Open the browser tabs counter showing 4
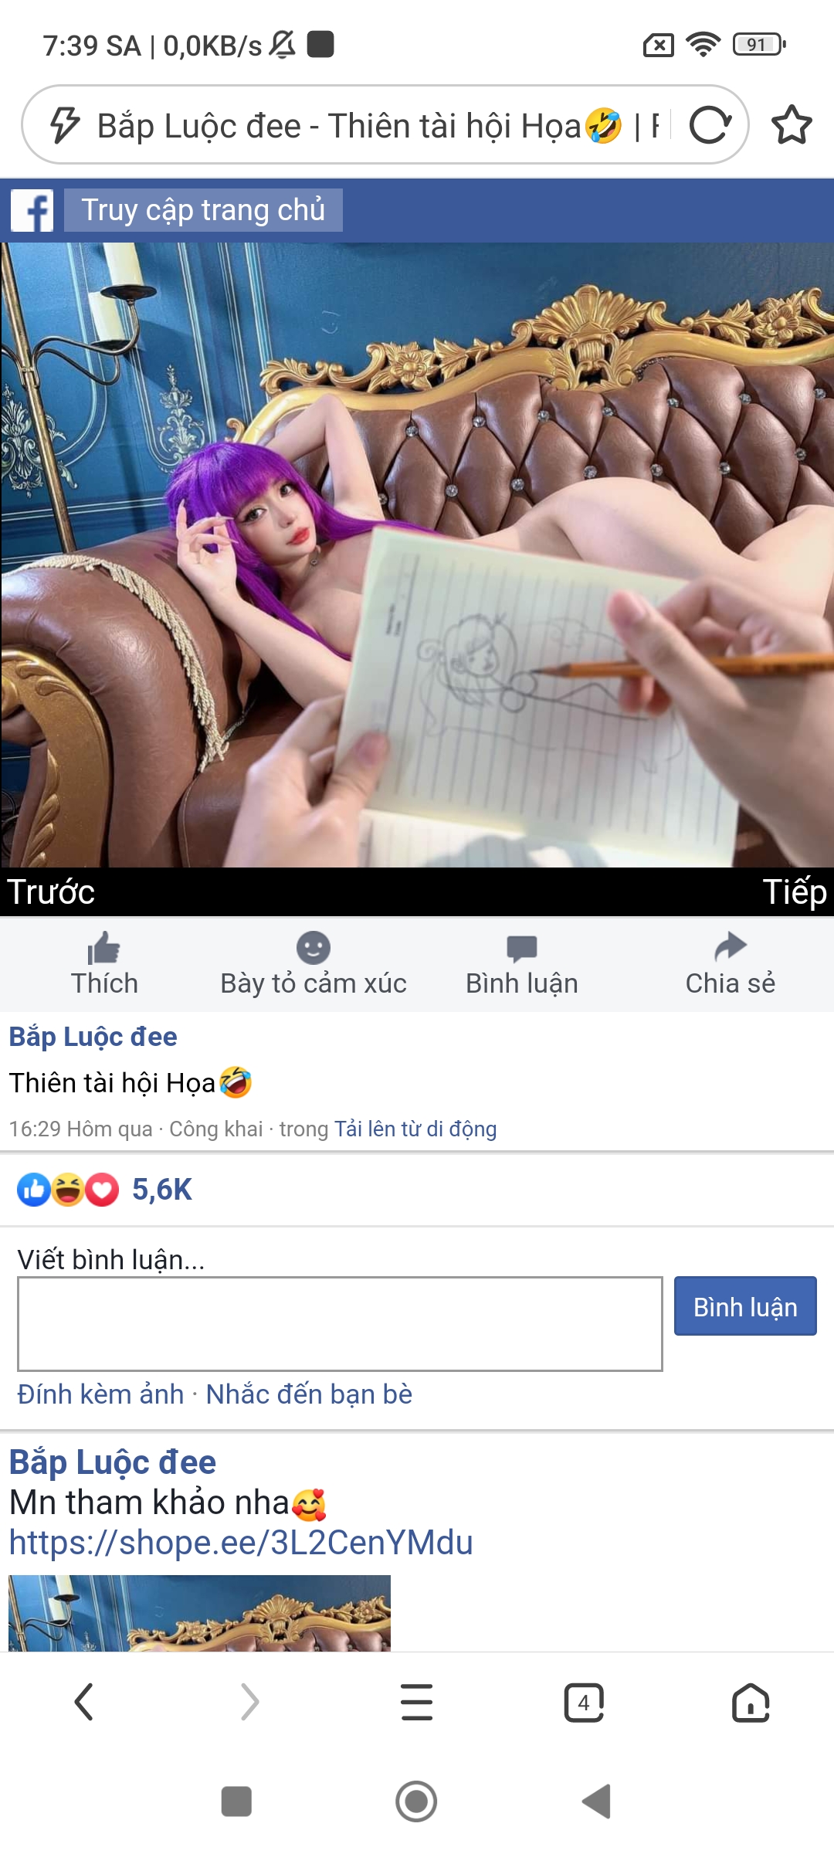Viewport: 834px width, 1854px height. (584, 1703)
